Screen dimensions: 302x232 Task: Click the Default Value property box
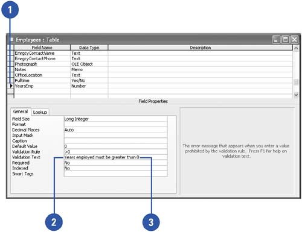point(115,146)
